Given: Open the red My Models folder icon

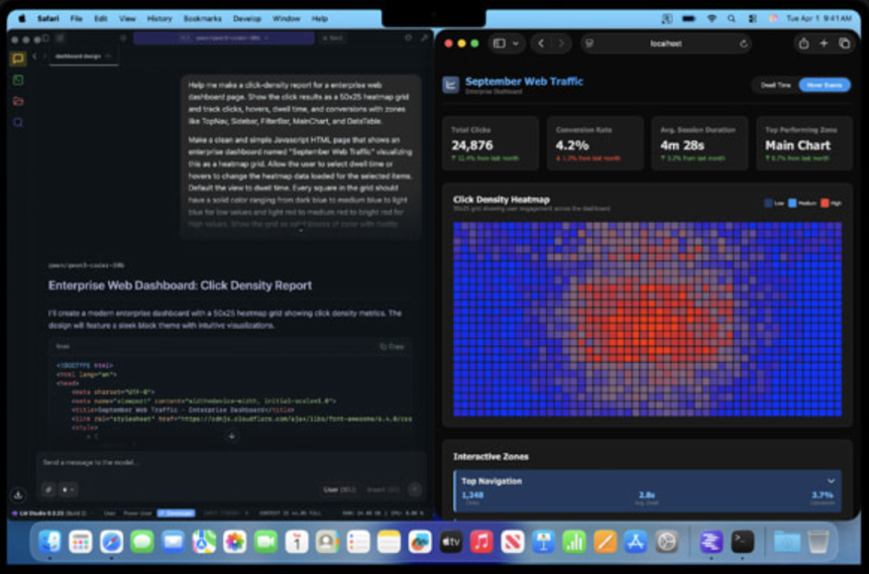Looking at the screenshot, I should pos(18,101).
